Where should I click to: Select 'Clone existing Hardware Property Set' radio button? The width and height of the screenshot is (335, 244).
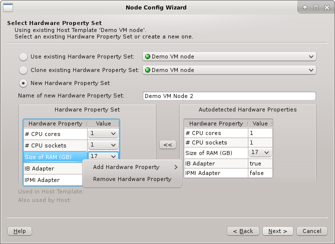24,70
